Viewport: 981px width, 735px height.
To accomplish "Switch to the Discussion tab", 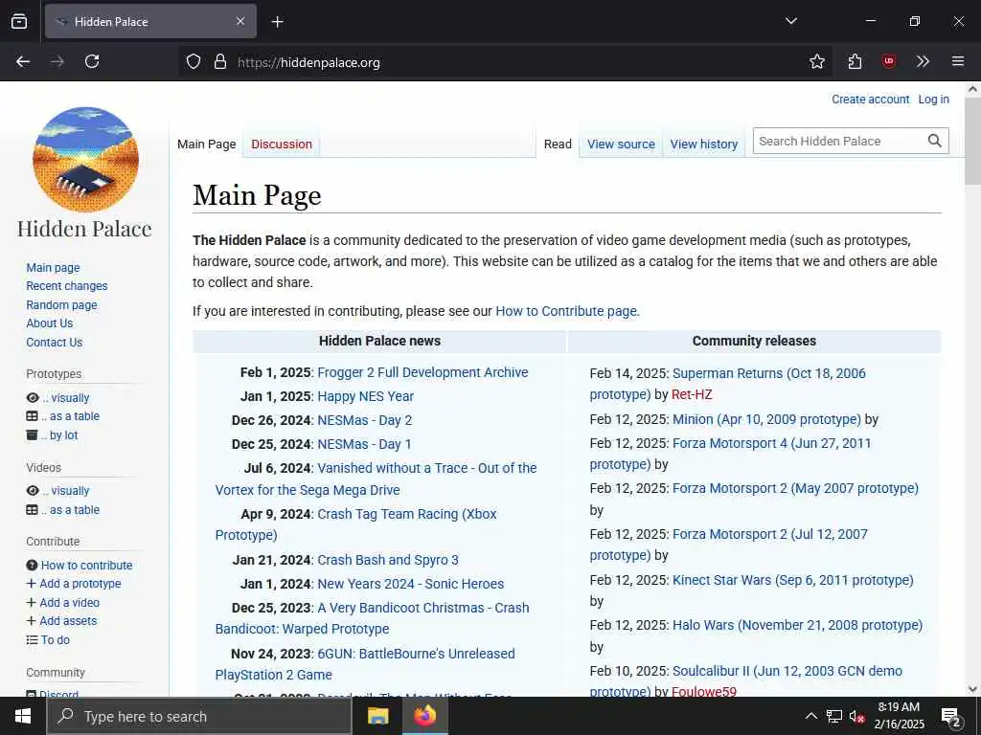I will [282, 145].
